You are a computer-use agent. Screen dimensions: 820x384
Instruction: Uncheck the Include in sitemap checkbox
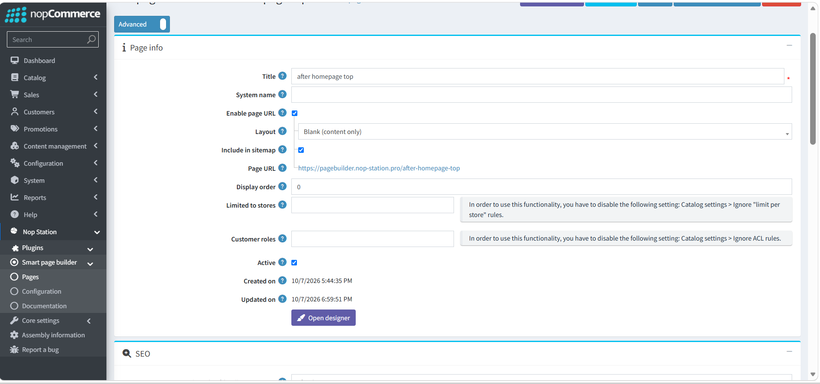coord(301,150)
